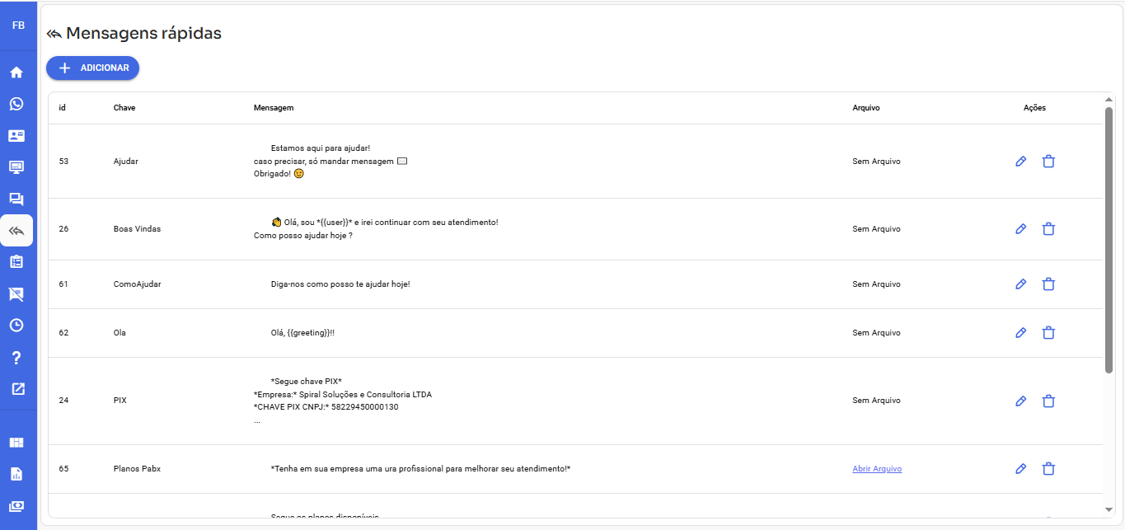This screenshot has width=1125, height=530.
Task: Click the bar chart report sidebar icon
Action: point(16,474)
